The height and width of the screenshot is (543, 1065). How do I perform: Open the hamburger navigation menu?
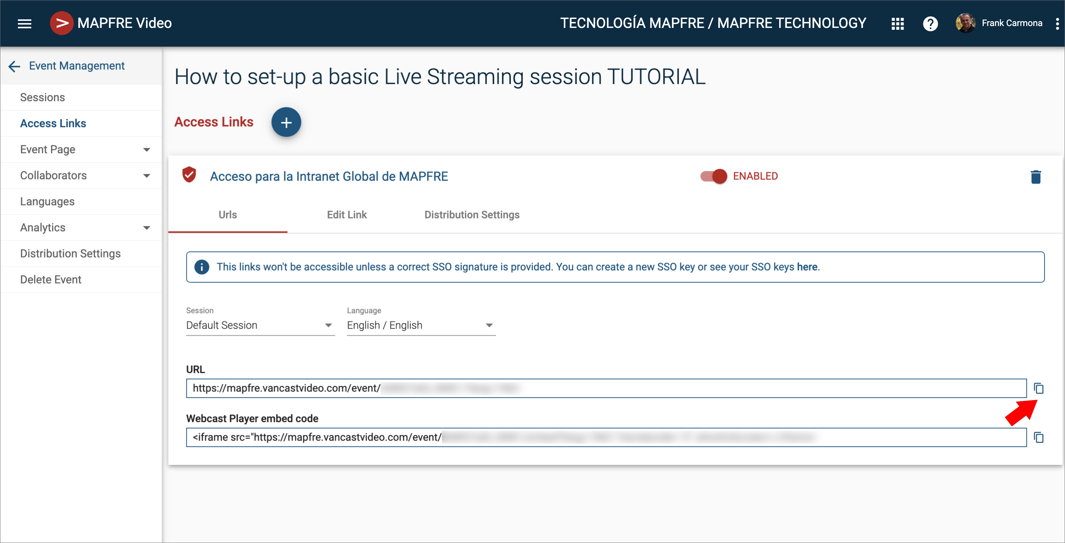[24, 23]
